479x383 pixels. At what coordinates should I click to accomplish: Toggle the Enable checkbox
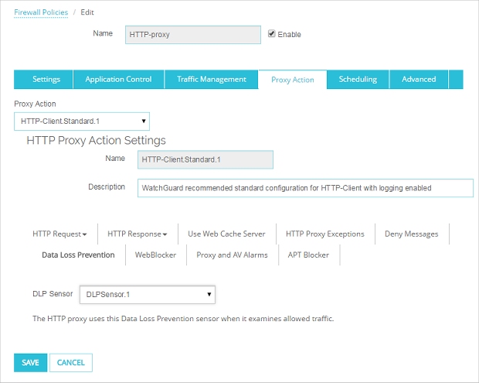pyautogui.click(x=271, y=34)
